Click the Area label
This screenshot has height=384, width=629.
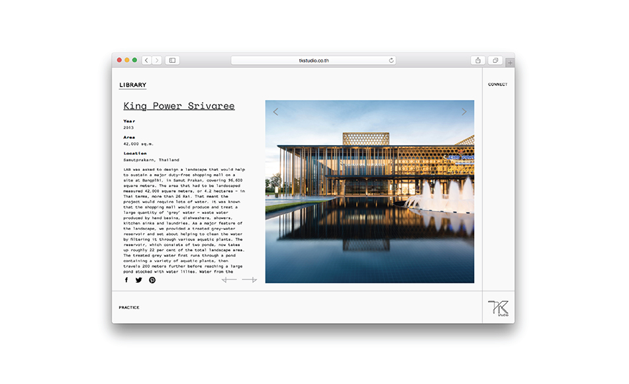pyautogui.click(x=129, y=137)
